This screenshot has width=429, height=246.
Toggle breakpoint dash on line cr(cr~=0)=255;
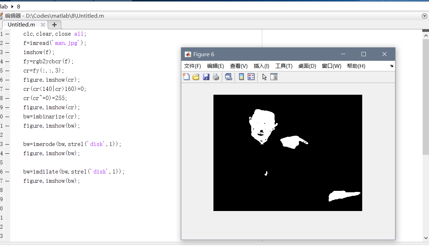tap(7, 98)
